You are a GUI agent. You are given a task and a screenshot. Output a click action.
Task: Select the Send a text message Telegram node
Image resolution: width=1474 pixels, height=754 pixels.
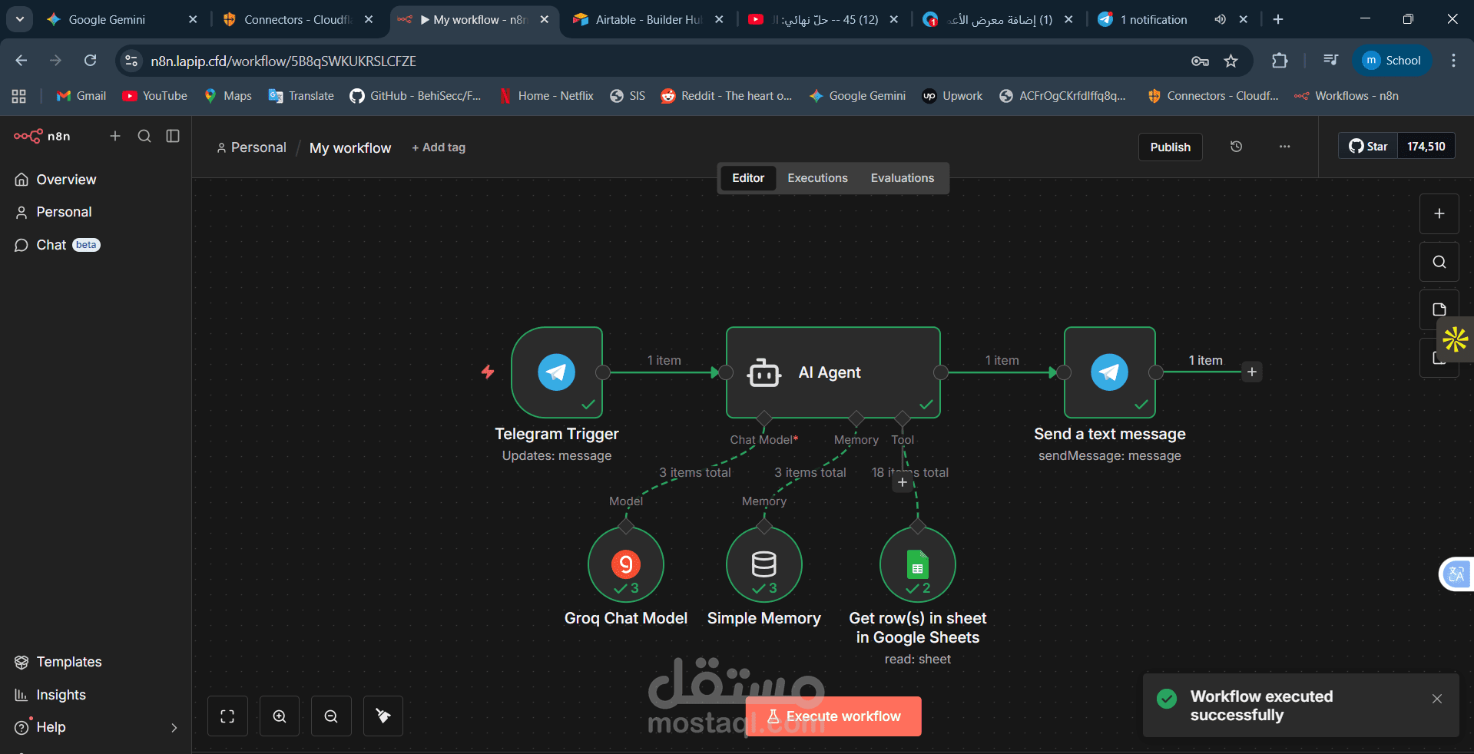[1110, 372]
